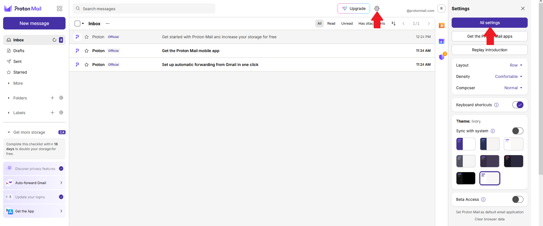Click Replay introduction button
Screen dimensions: 543x226
click(490, 50)
